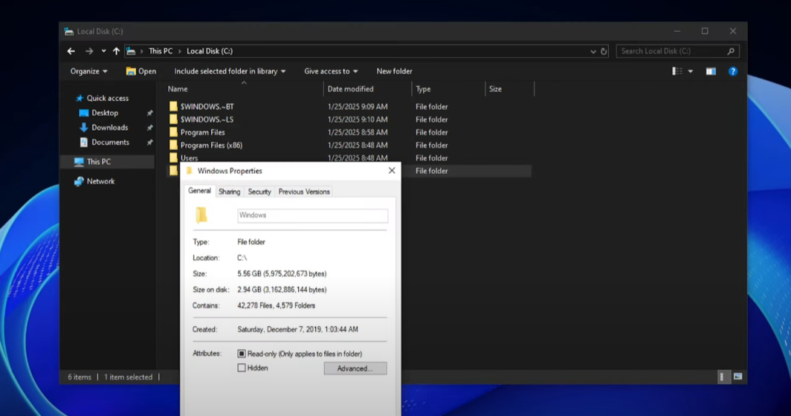Maximize the Local Disk (C:) window
Image resolution: width=791 pixels, height=416 pixels.
click(705, 31)
